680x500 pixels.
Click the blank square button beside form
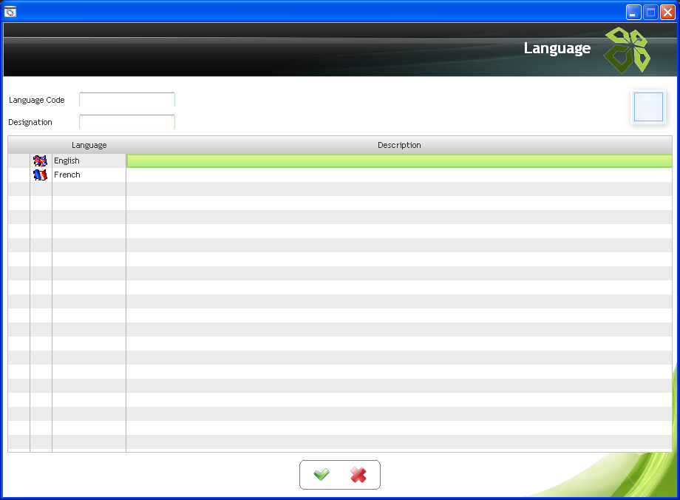click(x=648, y=107)
